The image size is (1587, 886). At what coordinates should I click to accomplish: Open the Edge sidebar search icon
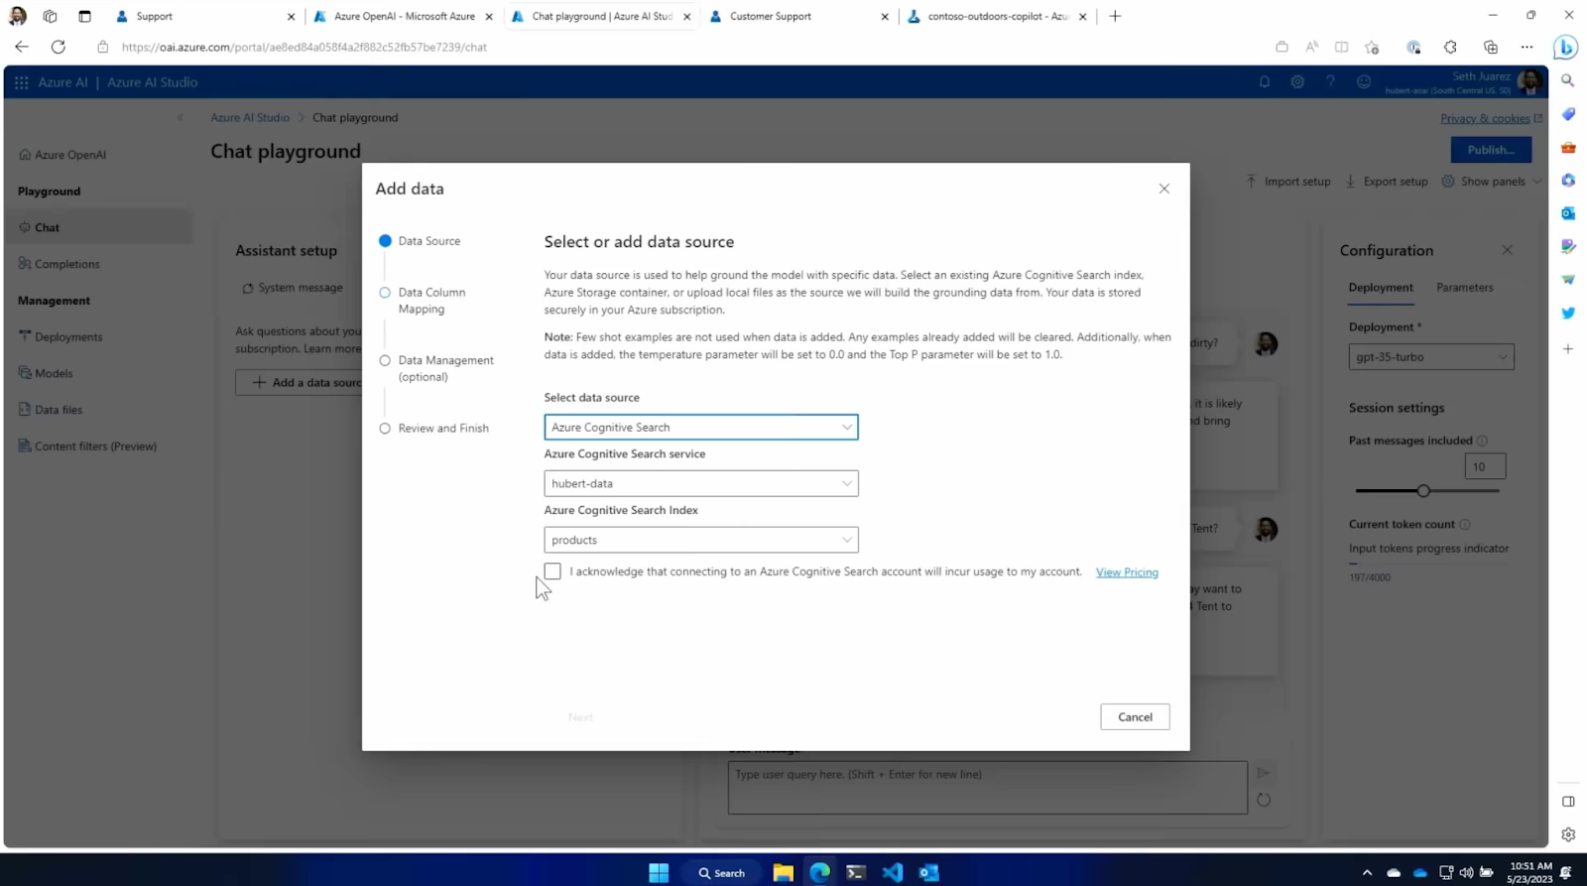pyautogui.click(x=1567, y=80)
